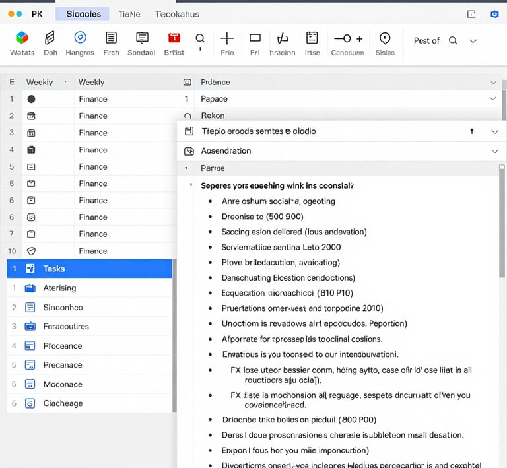
Task: Click the Sisies location pin icon
Action: click(x=385, y=38)
